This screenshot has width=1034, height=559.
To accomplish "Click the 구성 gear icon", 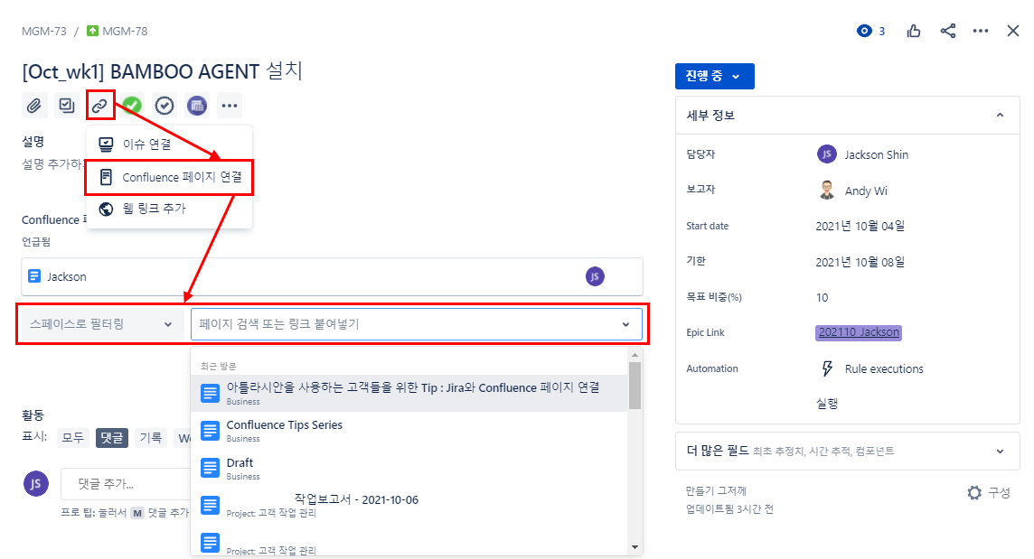I will (974, 492).
